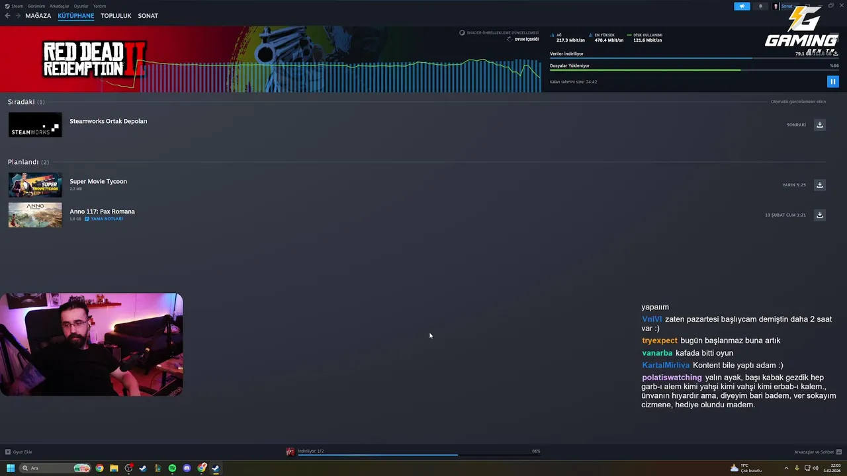The height and width of the screenshot is (476, 847).
Task: Open the taskbar weather widget
Action: coord(746,468)
